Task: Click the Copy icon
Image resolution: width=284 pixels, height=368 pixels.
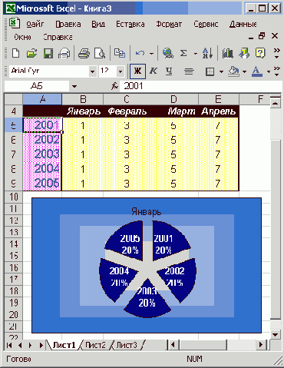Action: (120, 53)
